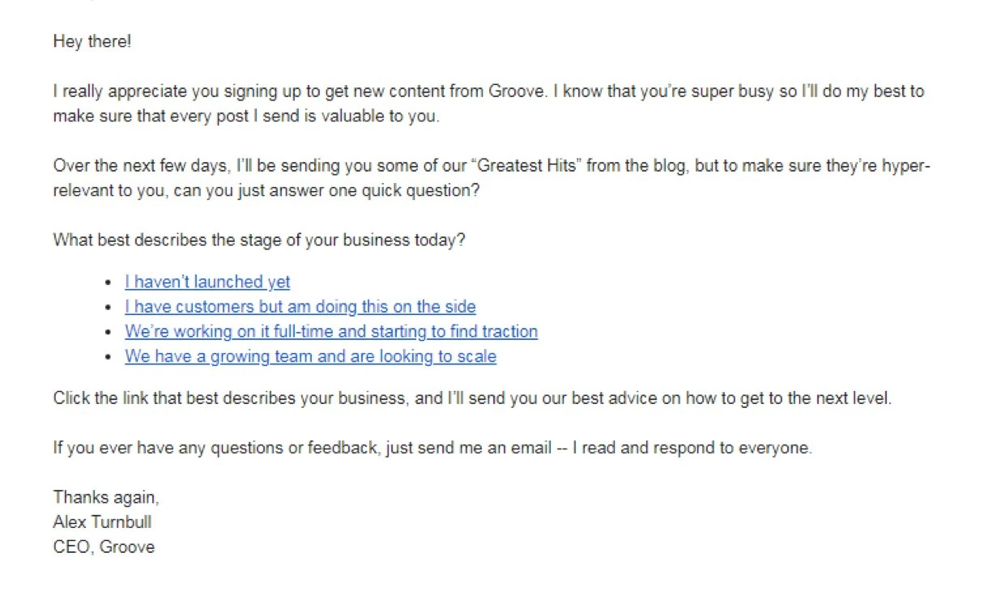This screenshot has width=988, height=604.
Task: Click the "CEO, Groove" signature title
Action: coord(104,547)
